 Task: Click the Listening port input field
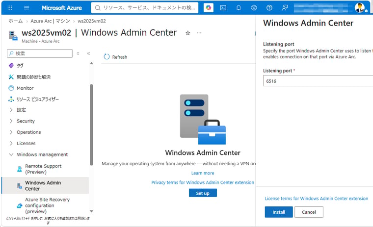point(318,81)
